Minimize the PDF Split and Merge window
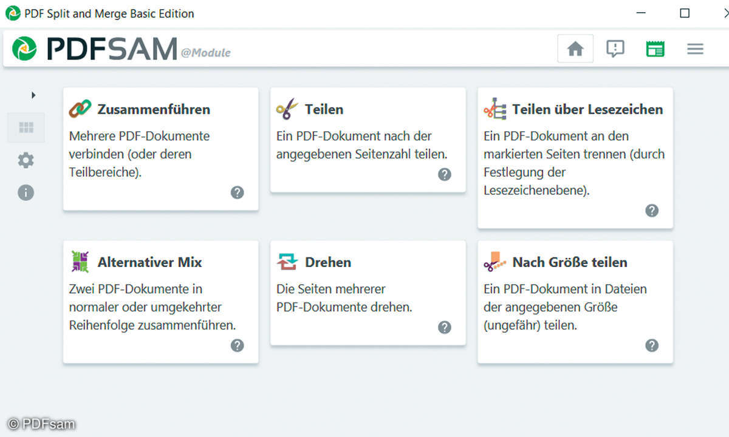The image size is (729, 437). pyautogui.click(x=642, y=13)
